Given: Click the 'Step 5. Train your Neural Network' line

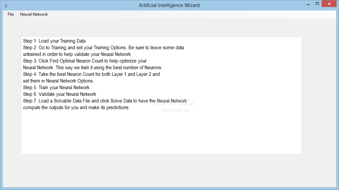Looking at the screenshot, I should pos(56,88).
